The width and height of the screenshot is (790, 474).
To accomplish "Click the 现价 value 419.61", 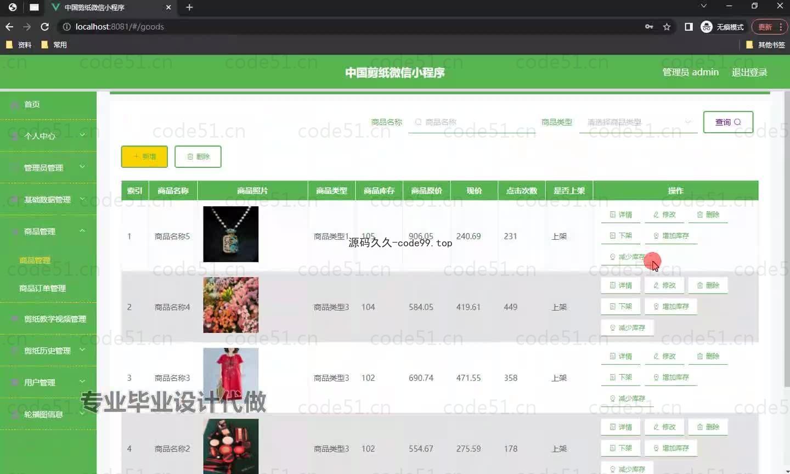I will (468, 307).
